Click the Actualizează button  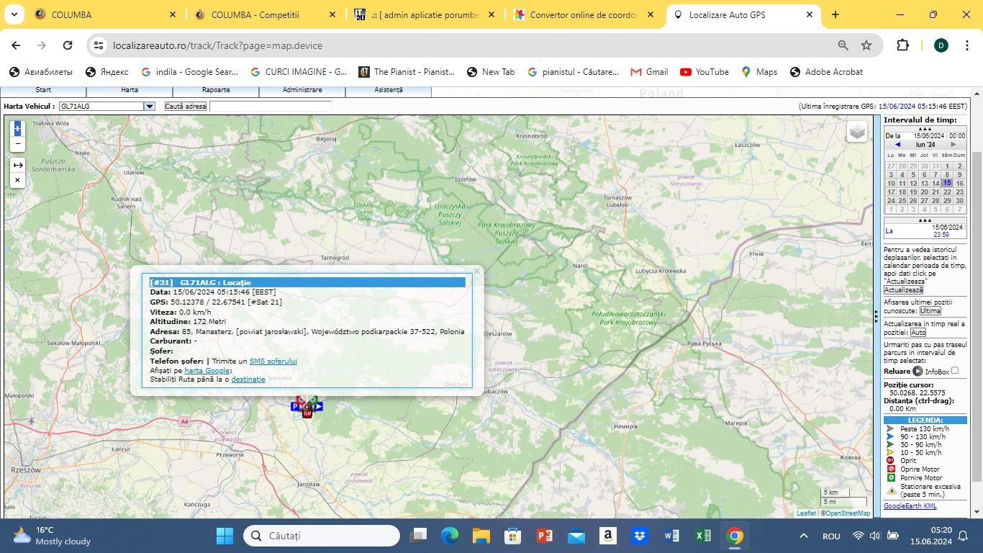click(x=903, y=289)
